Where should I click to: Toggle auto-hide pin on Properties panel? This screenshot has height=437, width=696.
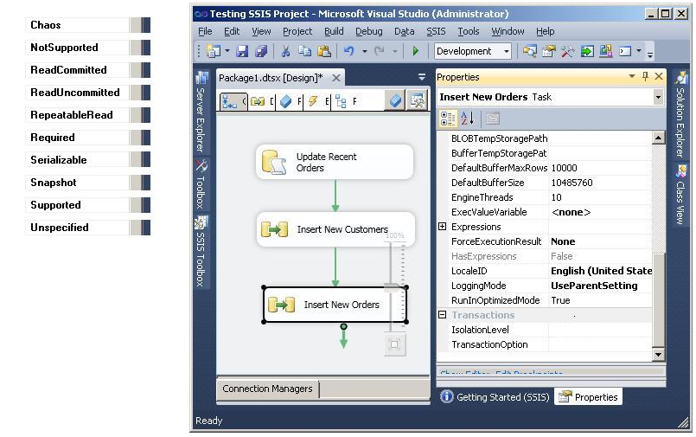point(645,76)
